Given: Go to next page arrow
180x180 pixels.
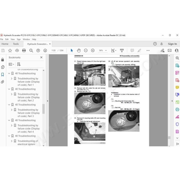Looking at the screenshot, I should tap(45, 50).
